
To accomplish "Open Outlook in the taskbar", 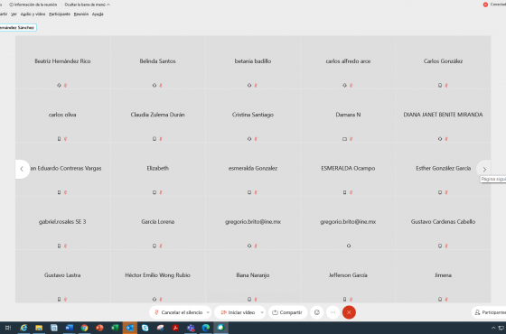I will tap(130, 328).
